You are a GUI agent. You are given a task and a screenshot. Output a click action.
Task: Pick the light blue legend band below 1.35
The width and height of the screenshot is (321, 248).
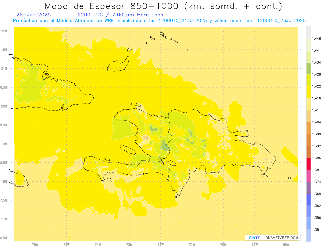[308, 235]
